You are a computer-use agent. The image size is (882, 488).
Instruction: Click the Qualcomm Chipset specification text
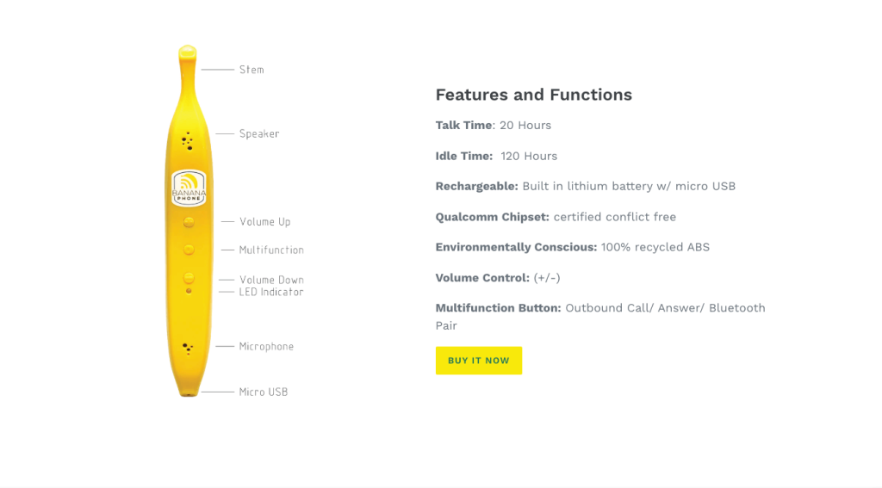pyautogui.click(x=556, y=217)
